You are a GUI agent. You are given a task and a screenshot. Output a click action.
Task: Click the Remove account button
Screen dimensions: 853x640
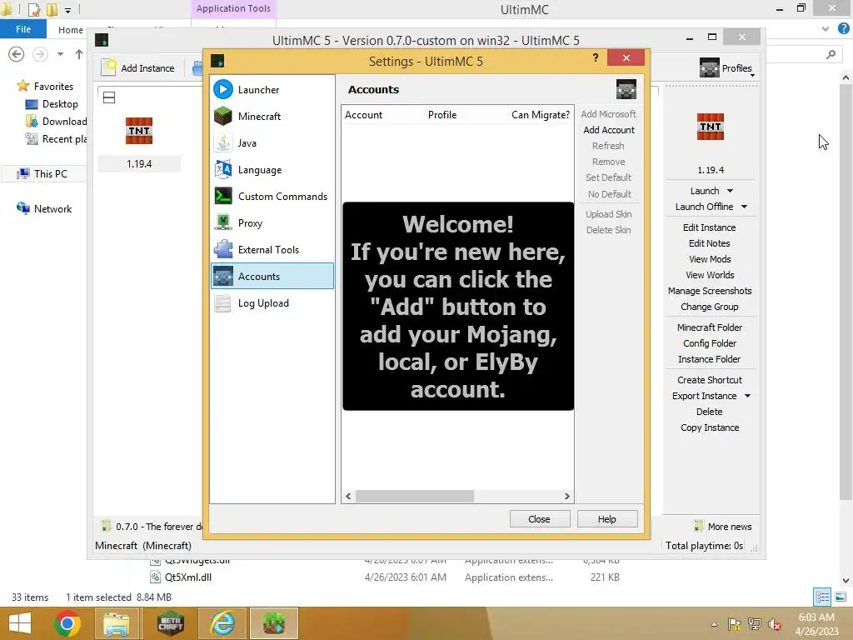pyautogui.click(x=608, y=161)
